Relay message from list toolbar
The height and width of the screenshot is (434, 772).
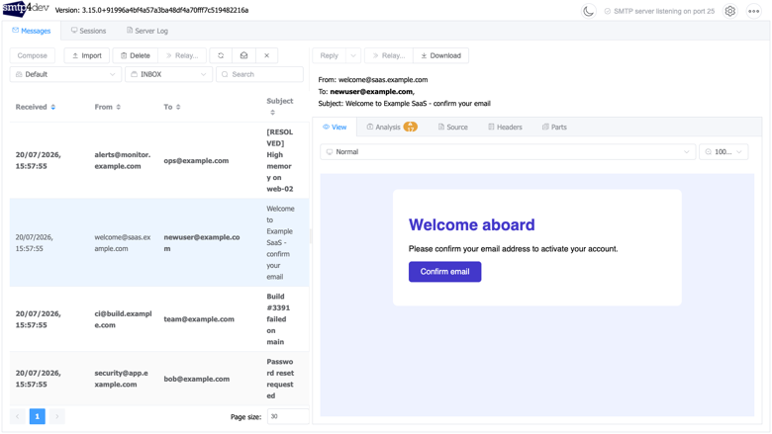tap(182, 55)
